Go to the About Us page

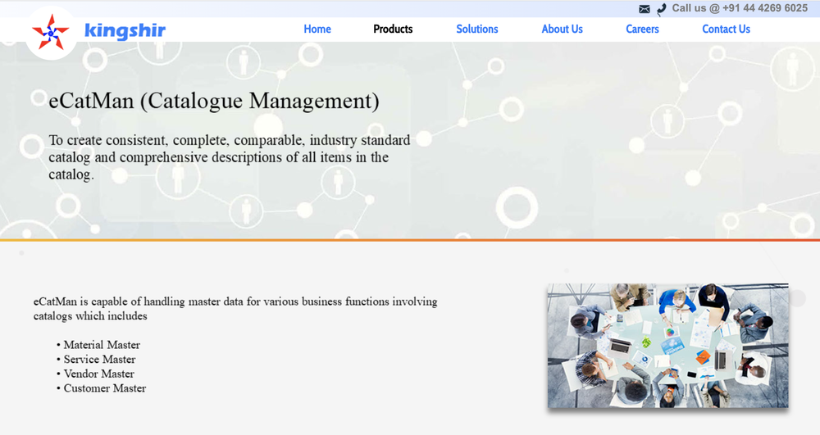coord(563,29)
